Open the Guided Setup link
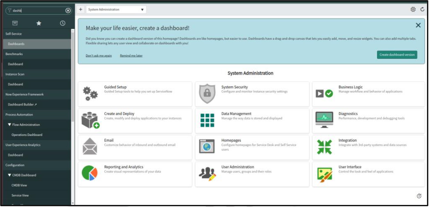429x207 pixels. click(115, 87)
